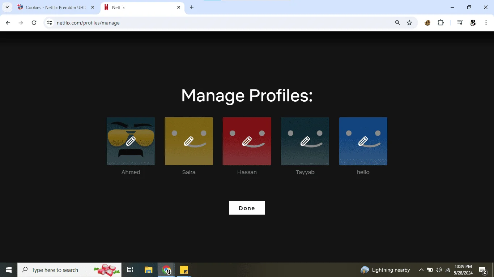Click the Saira profile name
Image resolution: width=494 pixels, height=277 pixels.
189,172
